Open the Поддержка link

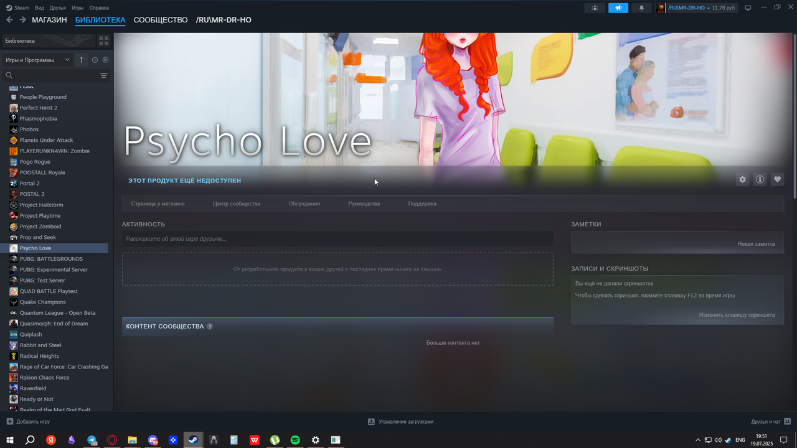click(422, 203)
